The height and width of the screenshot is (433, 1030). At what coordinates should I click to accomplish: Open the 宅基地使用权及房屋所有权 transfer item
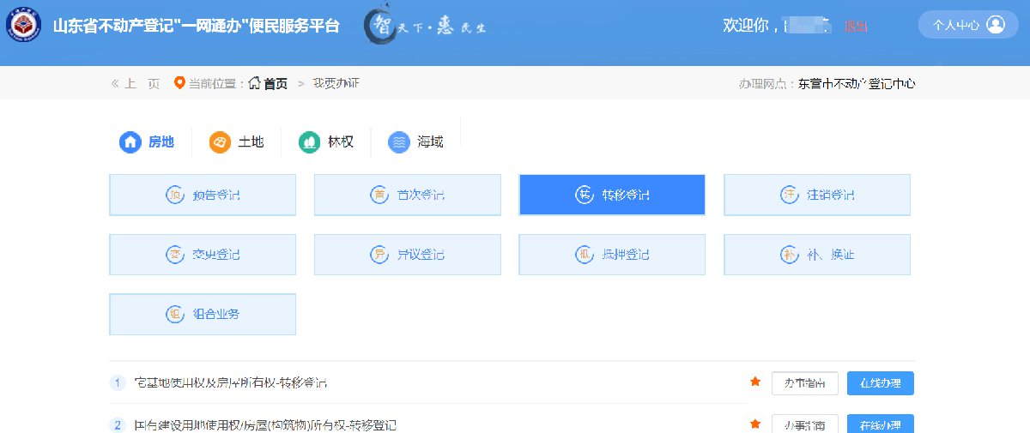tap(231, 382)
